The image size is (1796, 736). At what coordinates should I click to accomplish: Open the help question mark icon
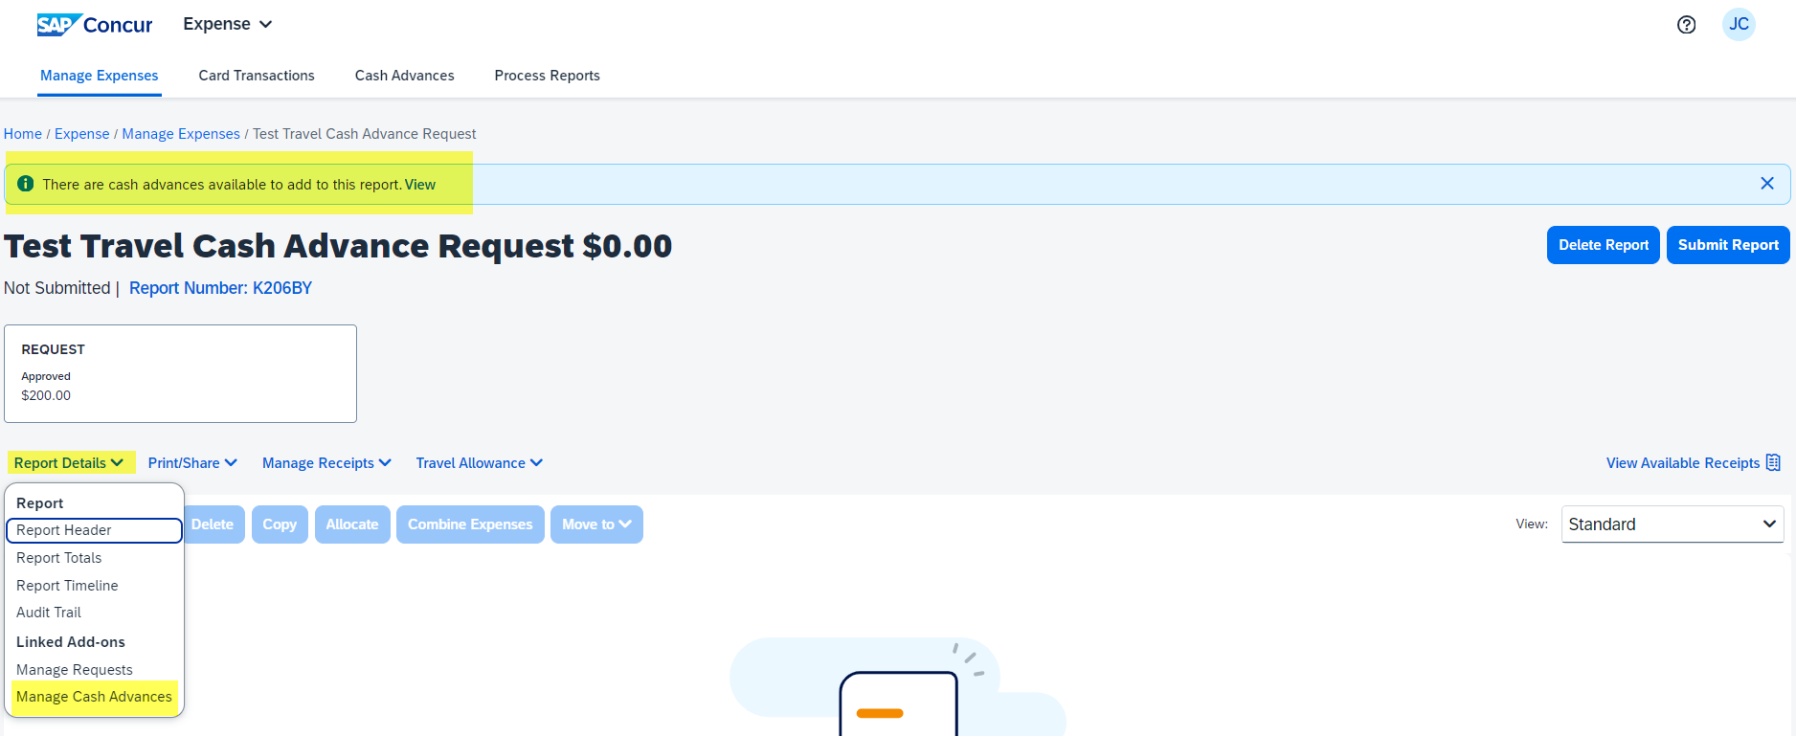click(1687, 25)
